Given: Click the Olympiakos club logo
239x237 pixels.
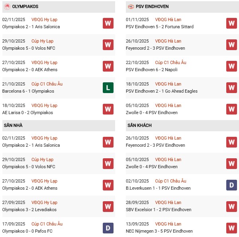Looking at the screenshot, I should tap(7, 7).
